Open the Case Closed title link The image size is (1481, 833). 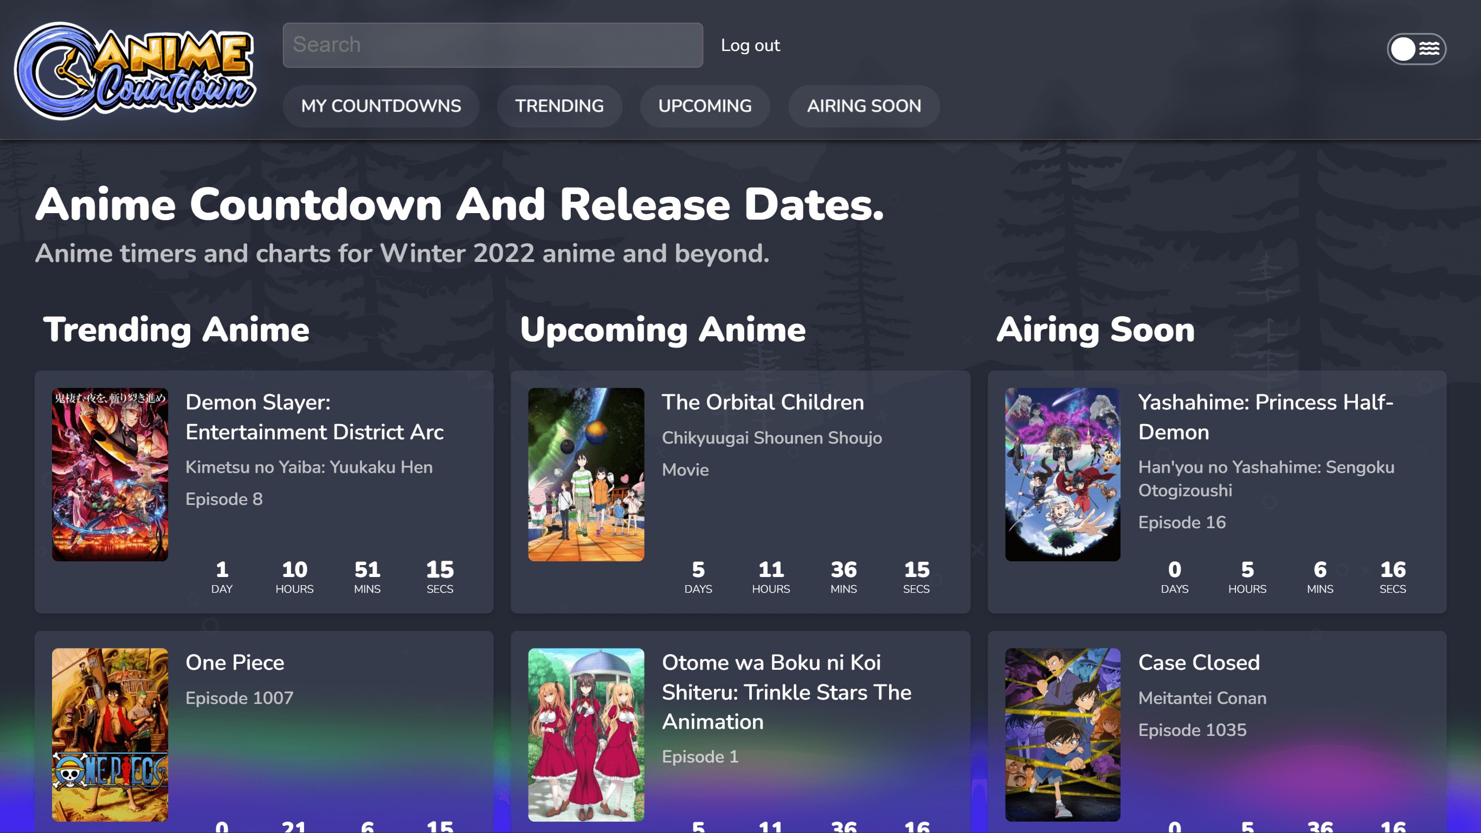(1198, 662)
